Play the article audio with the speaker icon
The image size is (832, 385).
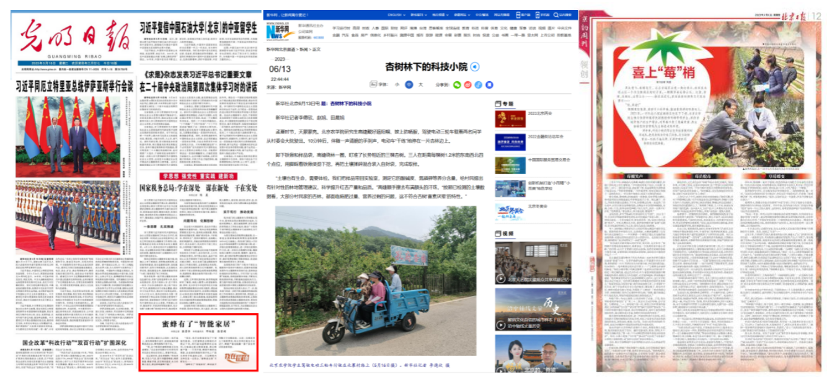pos(475,67)
